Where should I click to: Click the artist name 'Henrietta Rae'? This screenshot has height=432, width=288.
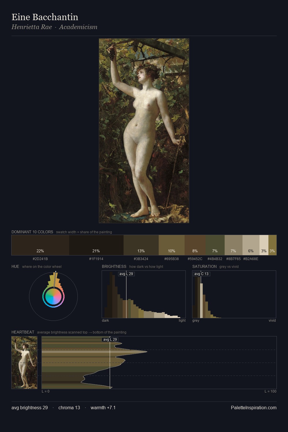pos(32,27)
